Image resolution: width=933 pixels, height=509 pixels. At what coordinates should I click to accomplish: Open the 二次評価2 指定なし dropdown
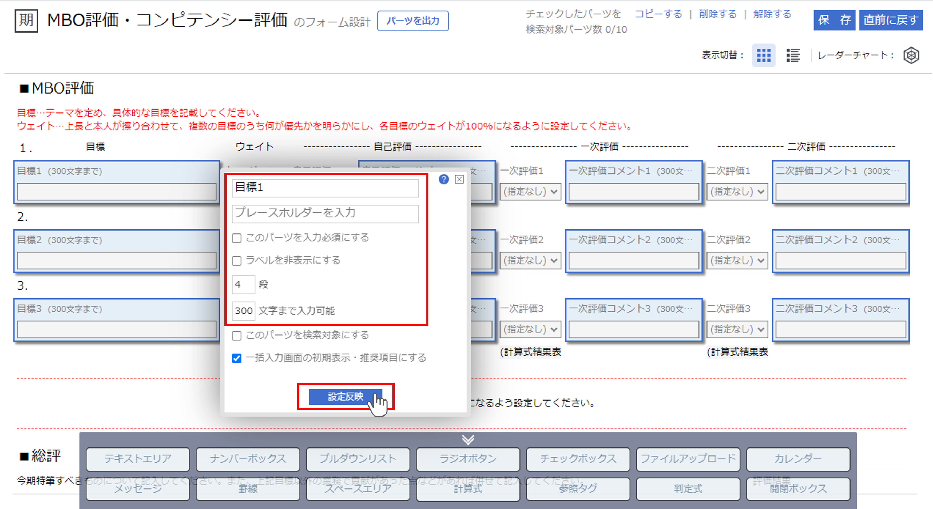[737, 260]
